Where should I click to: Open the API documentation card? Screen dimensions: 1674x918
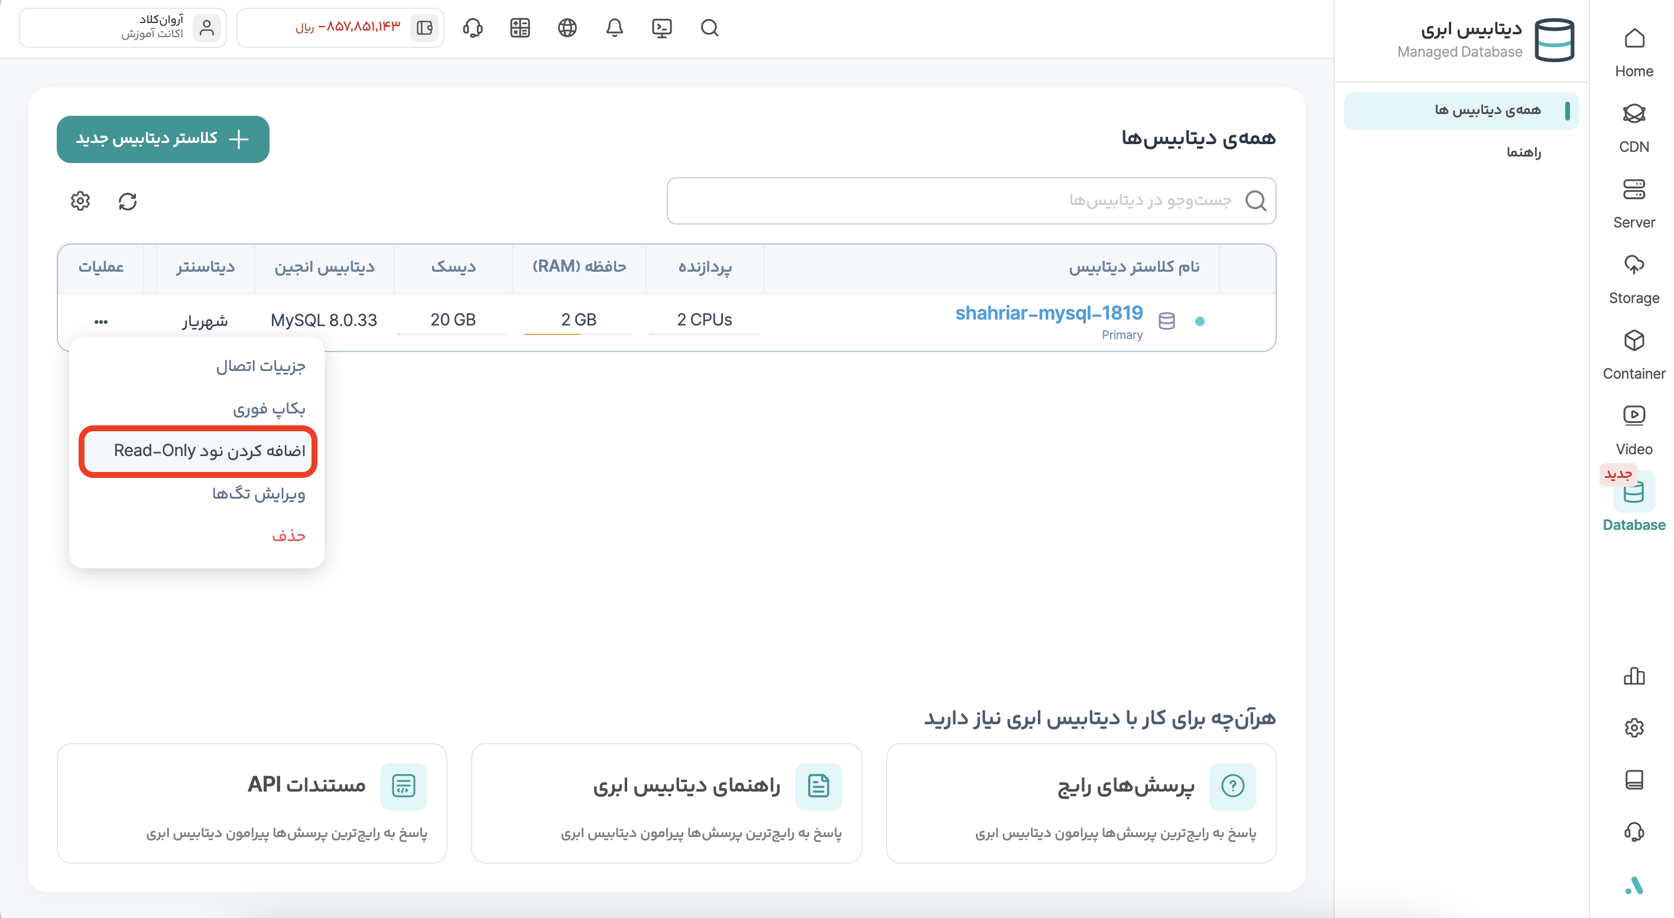(251, 802)
